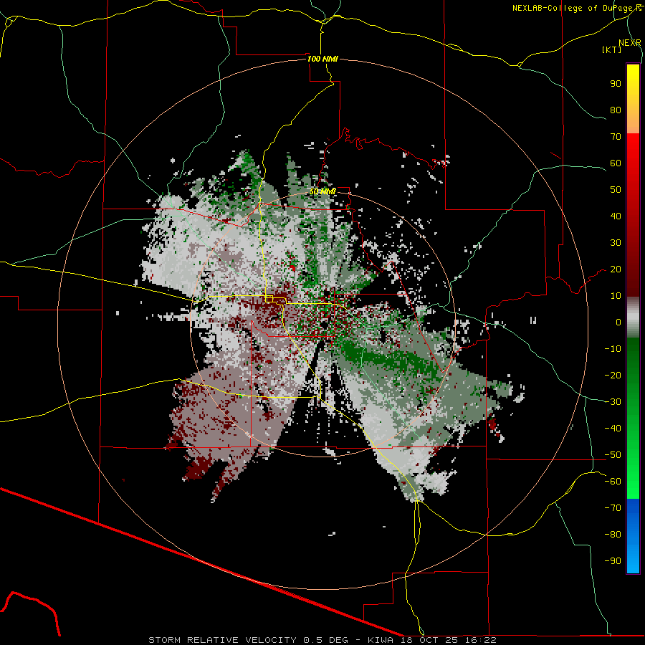Click the 90 value on velocity scale
This screenshot has width=645, height=645.
pos(616,84)
